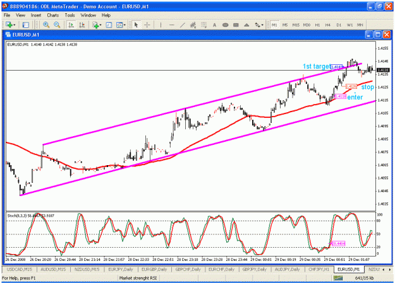Image resolution: width=395 pixels, height=283 pixels.
Task: Switch to GBPJPY,Daily chart tab
Action: click(x=255, y=269)
